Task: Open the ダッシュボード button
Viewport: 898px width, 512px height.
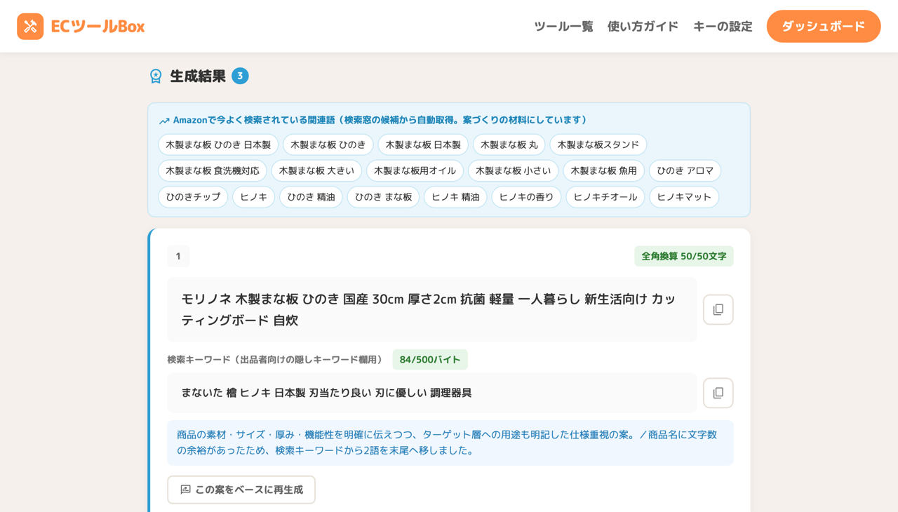Action: [824, 26]
